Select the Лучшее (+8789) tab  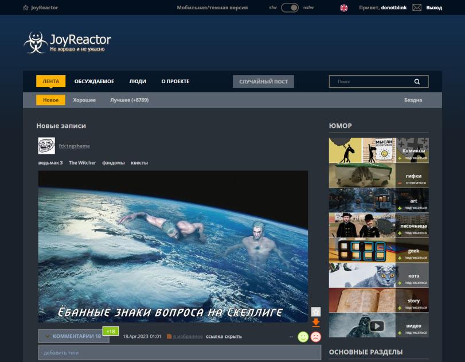coord(130,100)
